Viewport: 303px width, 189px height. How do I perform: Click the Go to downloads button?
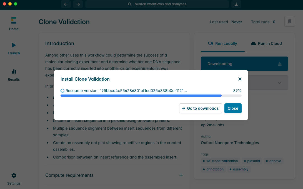pyautogui.click(x=201, y=108)
